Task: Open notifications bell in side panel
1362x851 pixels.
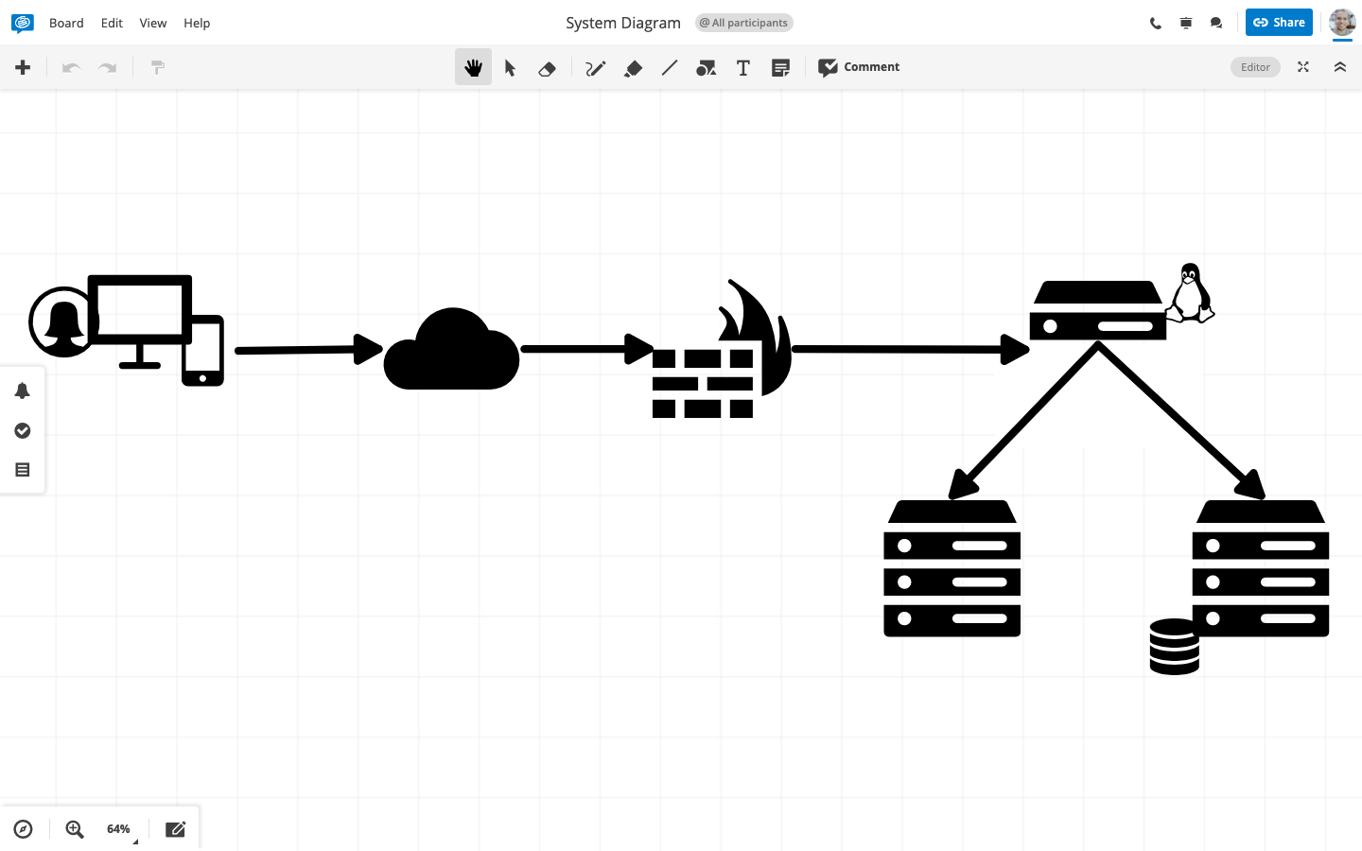Action: [x=23, y=391]
